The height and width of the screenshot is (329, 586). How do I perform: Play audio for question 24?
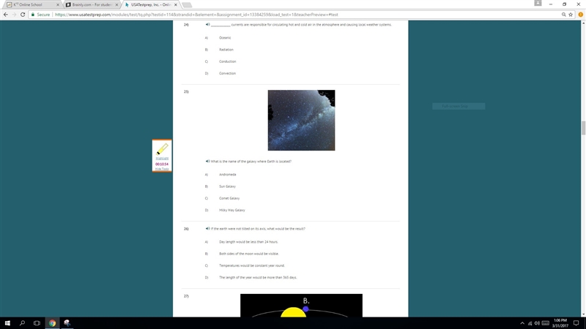[207, 25]
